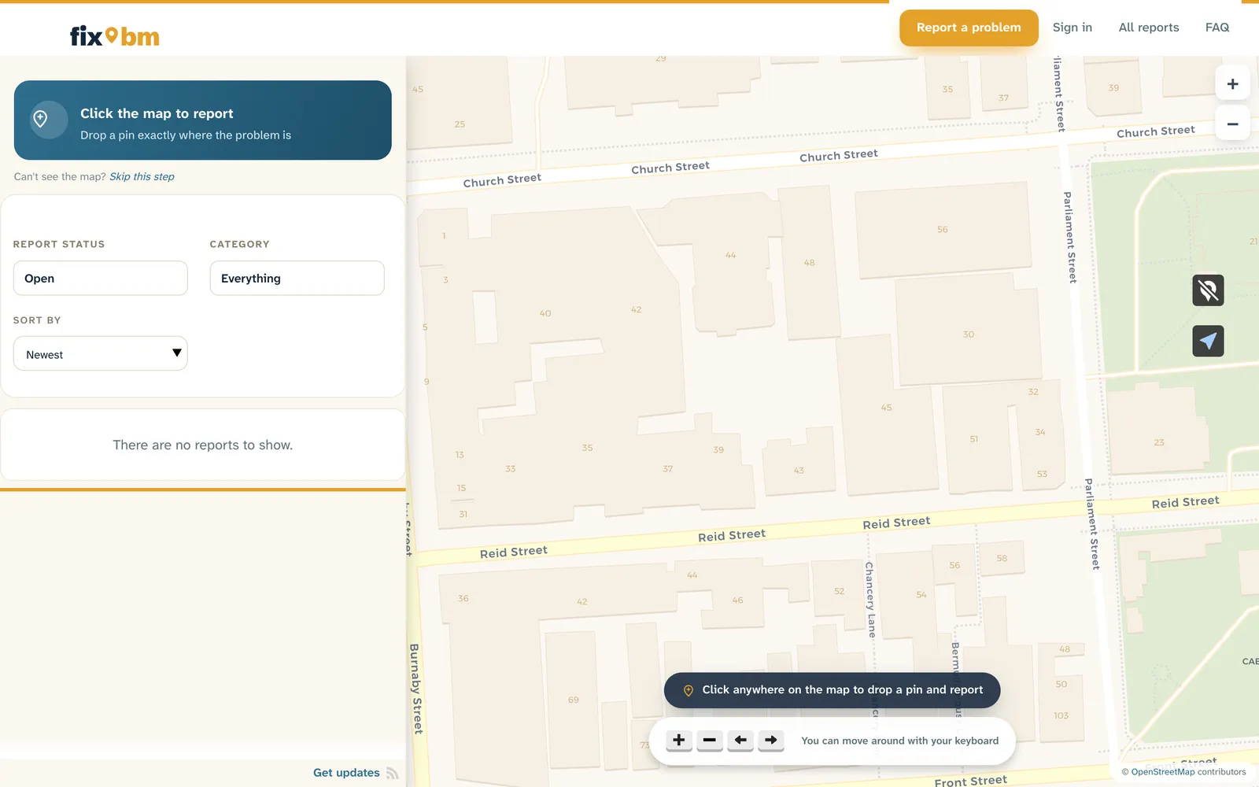Screen dimensions: 1259x787
Task: Click the keyboard zoom-in plus key
Action: (x=679, y=740)
